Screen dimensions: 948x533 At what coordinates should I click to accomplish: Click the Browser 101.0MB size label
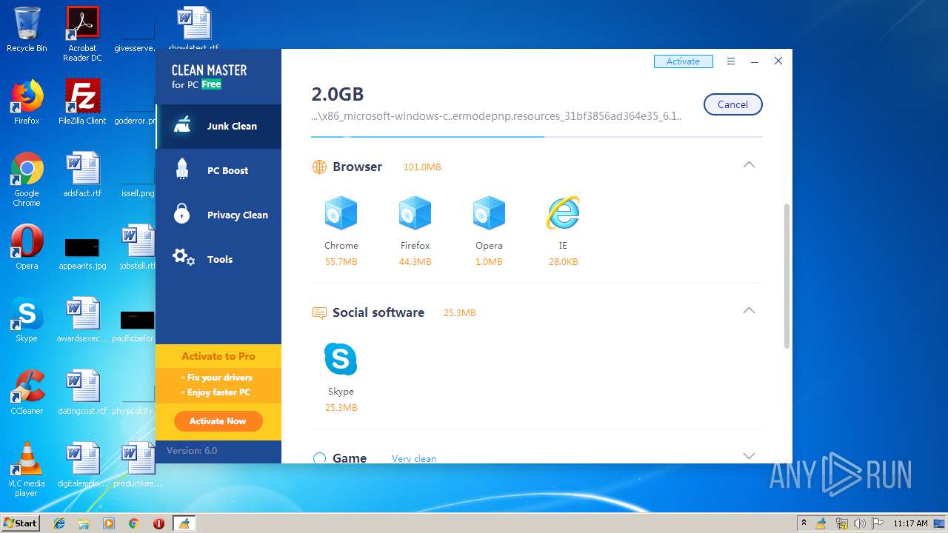[422, 167]
